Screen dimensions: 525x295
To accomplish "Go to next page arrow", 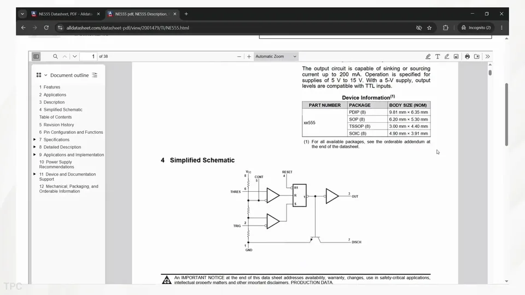I will point(75,56).
